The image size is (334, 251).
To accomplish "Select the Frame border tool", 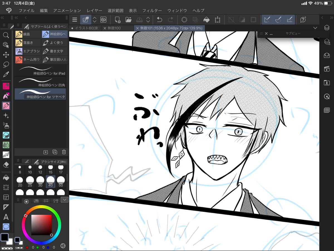I will tap(6, 197).
